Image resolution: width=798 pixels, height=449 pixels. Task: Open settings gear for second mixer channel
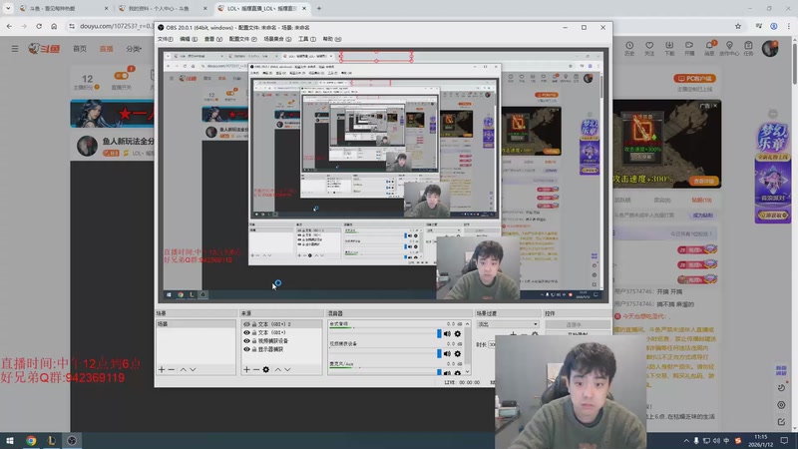tap(458, 353)
